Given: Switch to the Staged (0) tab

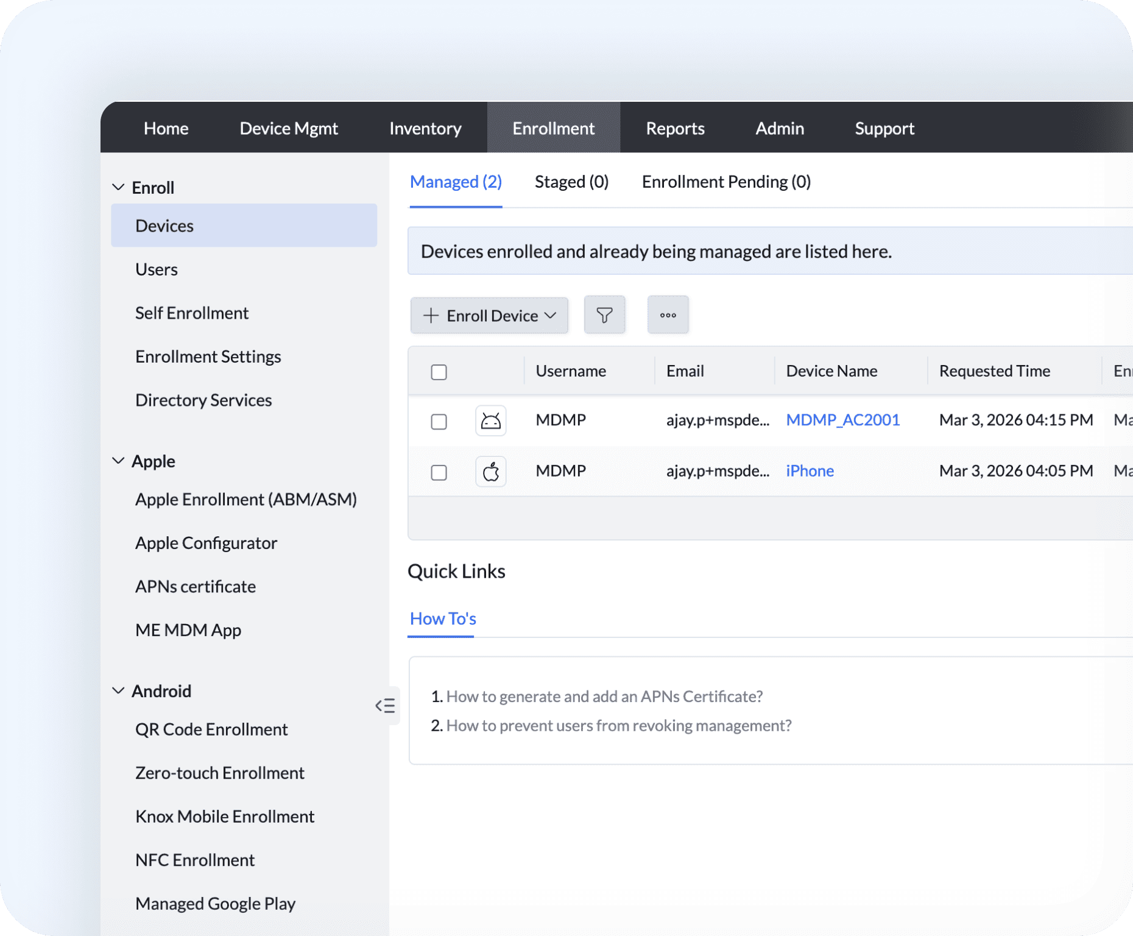Looking at the screenshot, I should (571, 182).
